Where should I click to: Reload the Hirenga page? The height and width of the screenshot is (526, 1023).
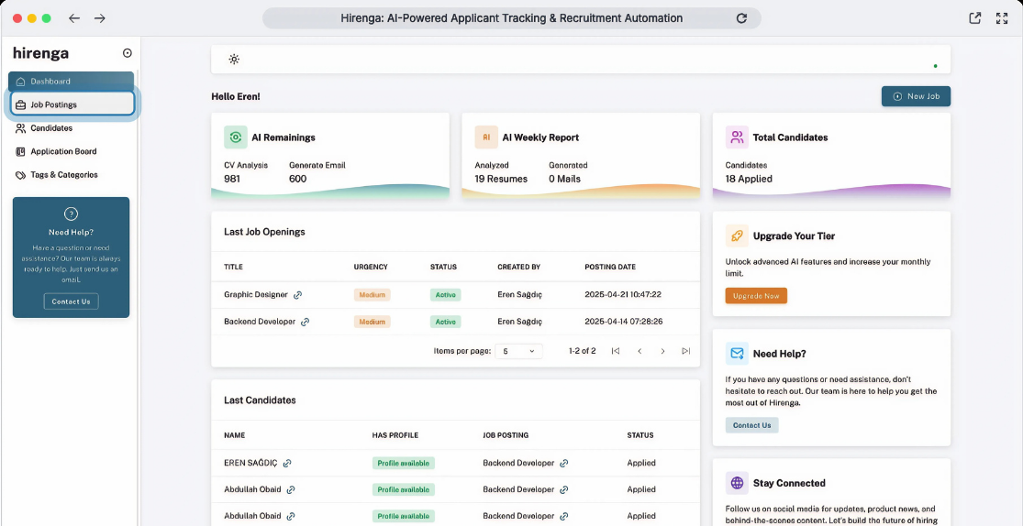741,18
